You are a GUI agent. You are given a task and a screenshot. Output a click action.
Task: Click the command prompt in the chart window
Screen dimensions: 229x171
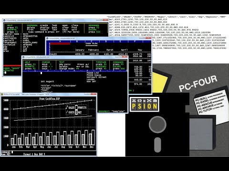click(x=7, y=152)
